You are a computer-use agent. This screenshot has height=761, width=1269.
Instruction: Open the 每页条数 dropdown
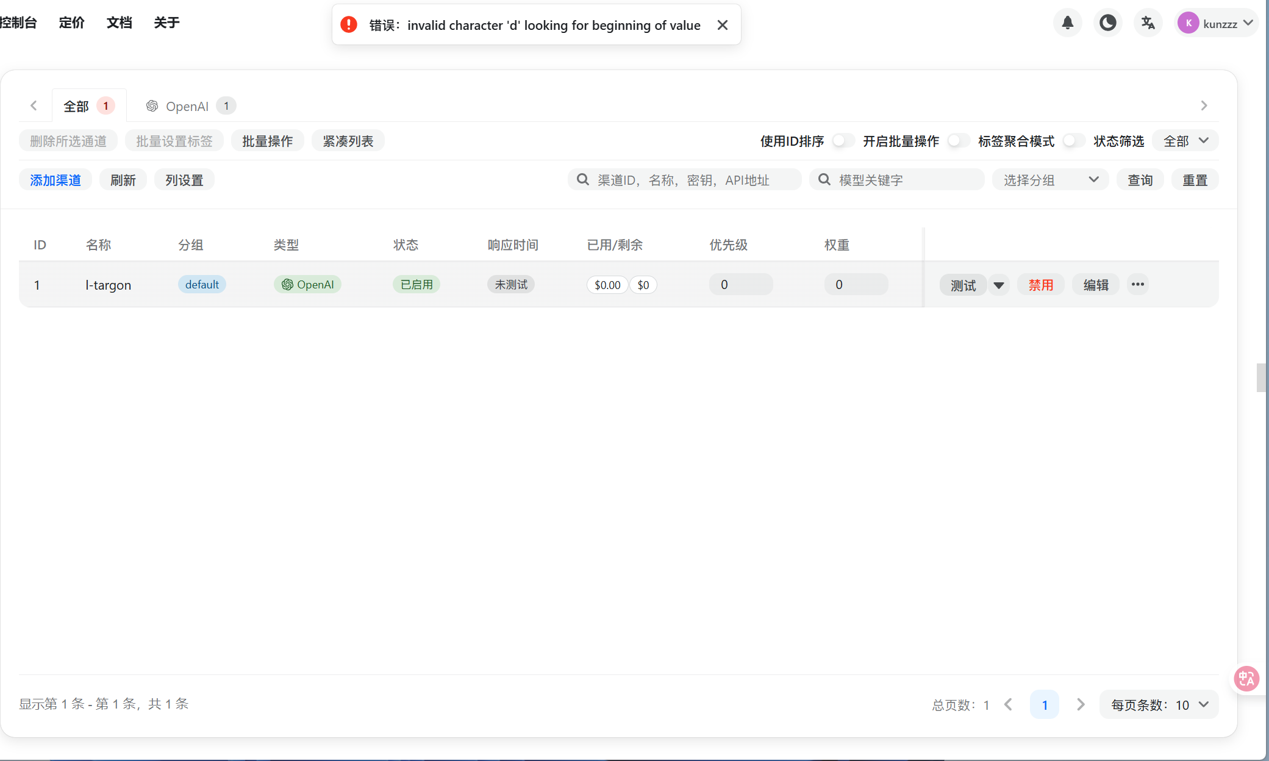pos(1159,705)
